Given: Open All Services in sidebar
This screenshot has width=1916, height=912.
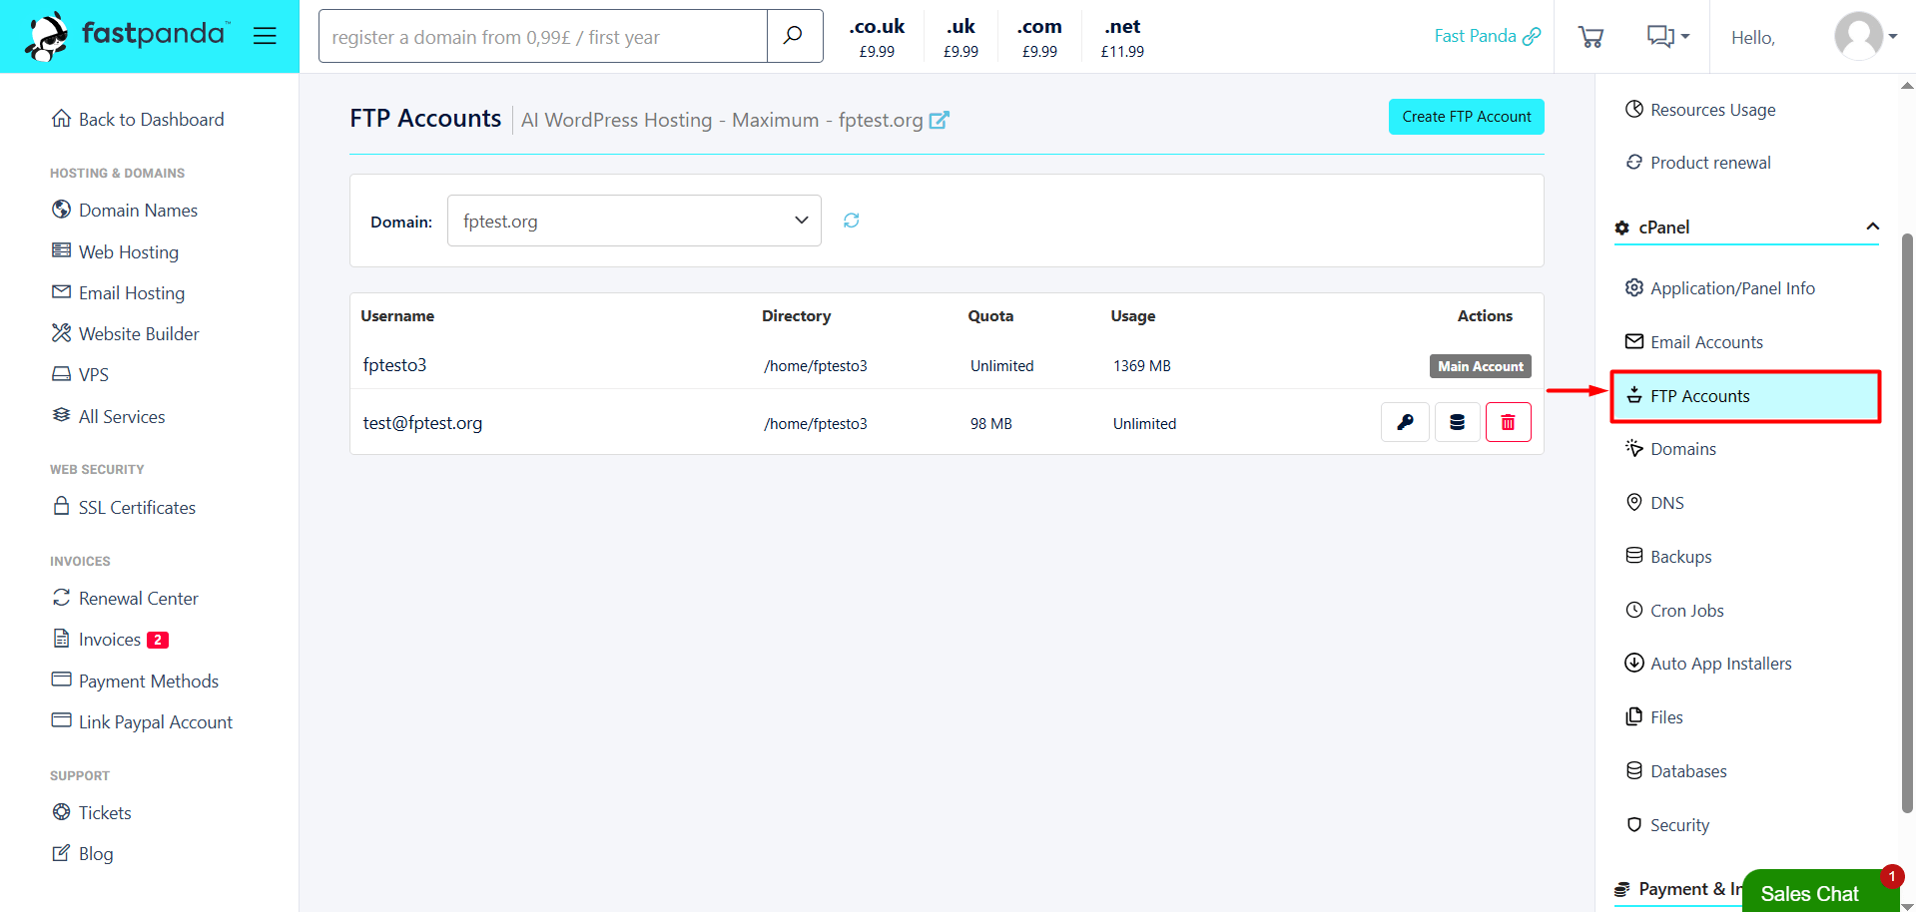Looking at the screenshot, I should pos(108,417).
